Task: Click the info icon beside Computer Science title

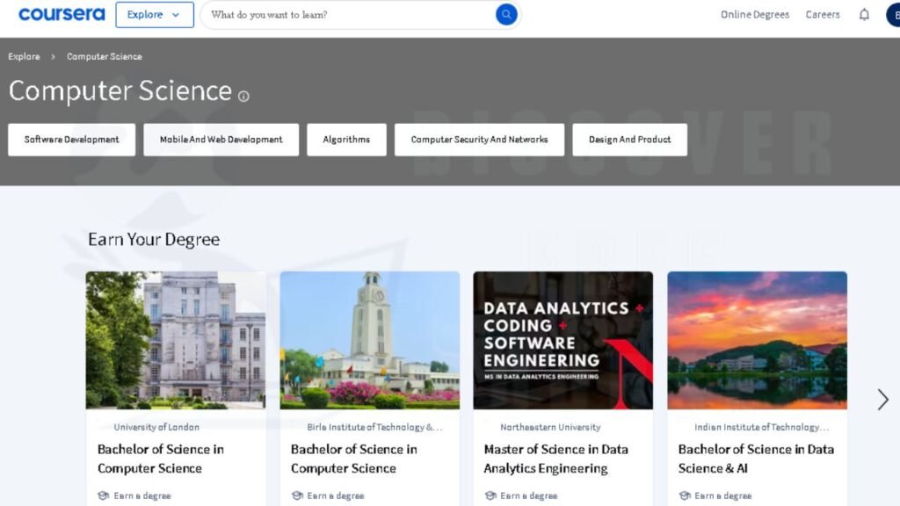Action: tap(243, 96)
